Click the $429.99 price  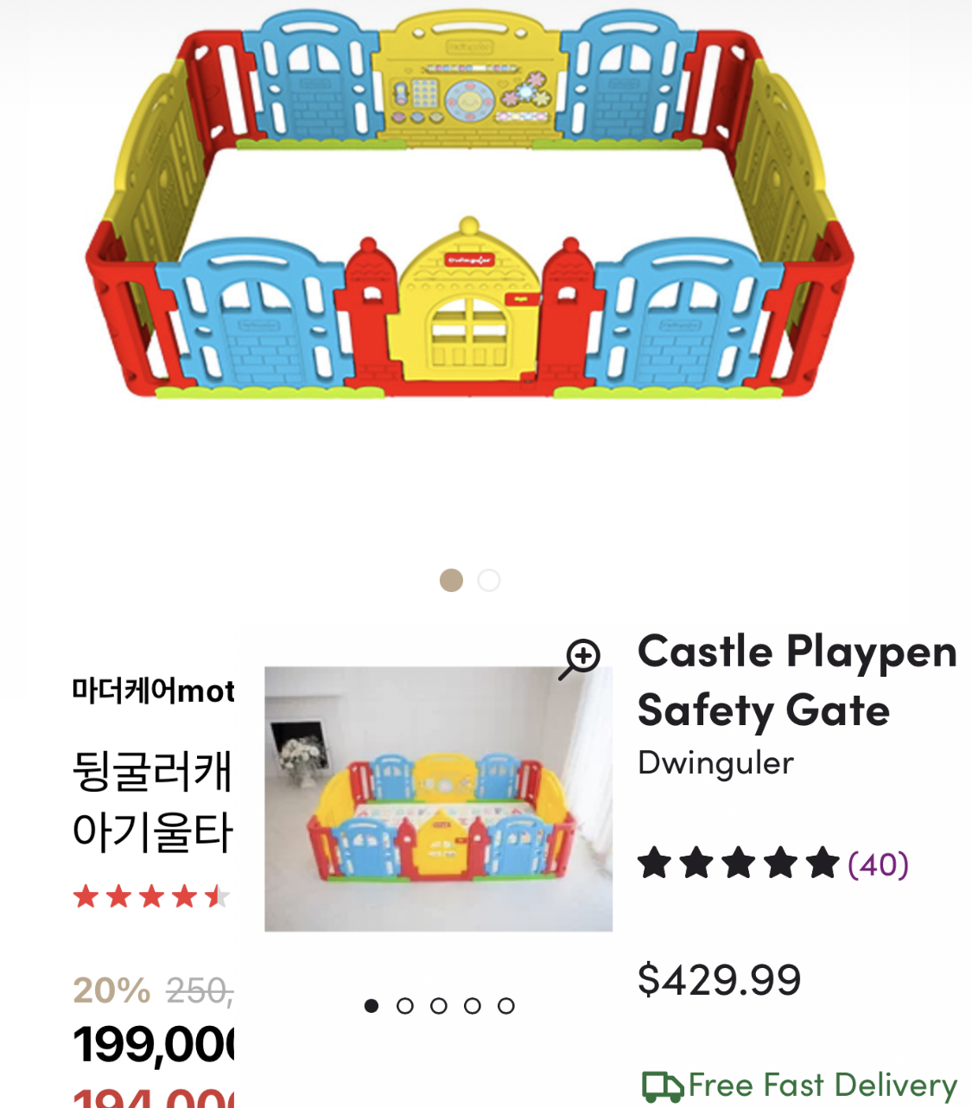(719, 980)
